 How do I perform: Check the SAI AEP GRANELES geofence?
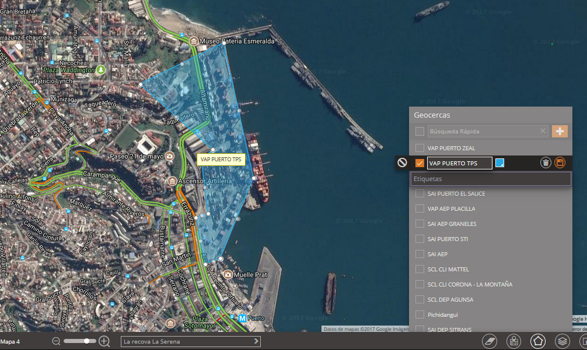420,224
